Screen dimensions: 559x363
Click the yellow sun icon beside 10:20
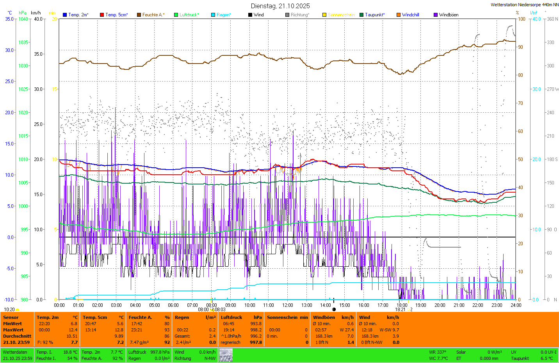[x=18, y=310]
